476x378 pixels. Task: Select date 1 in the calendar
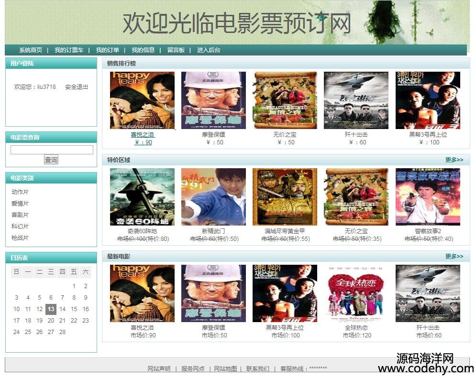point(74,286)
